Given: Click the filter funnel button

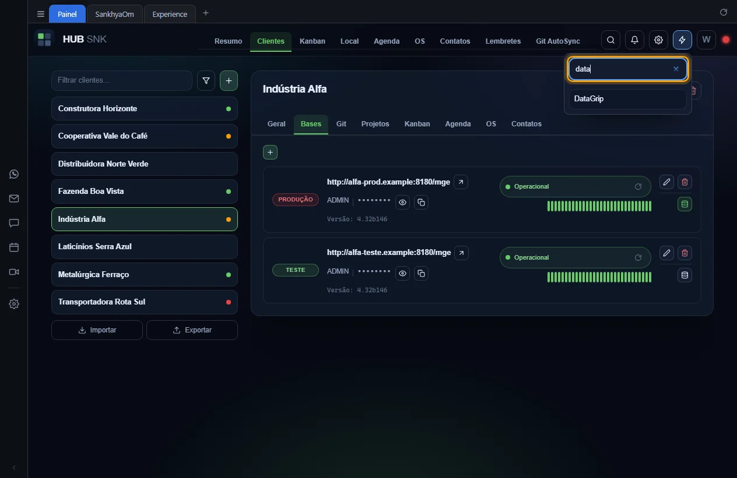Looking at the screenshot, I should click(x=206, y=81).
